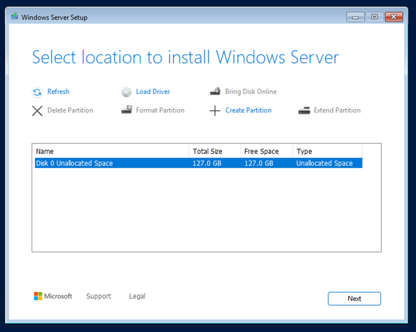Sort by the Type column header
This screenshot has width=416, height=332.
point(327,151)
